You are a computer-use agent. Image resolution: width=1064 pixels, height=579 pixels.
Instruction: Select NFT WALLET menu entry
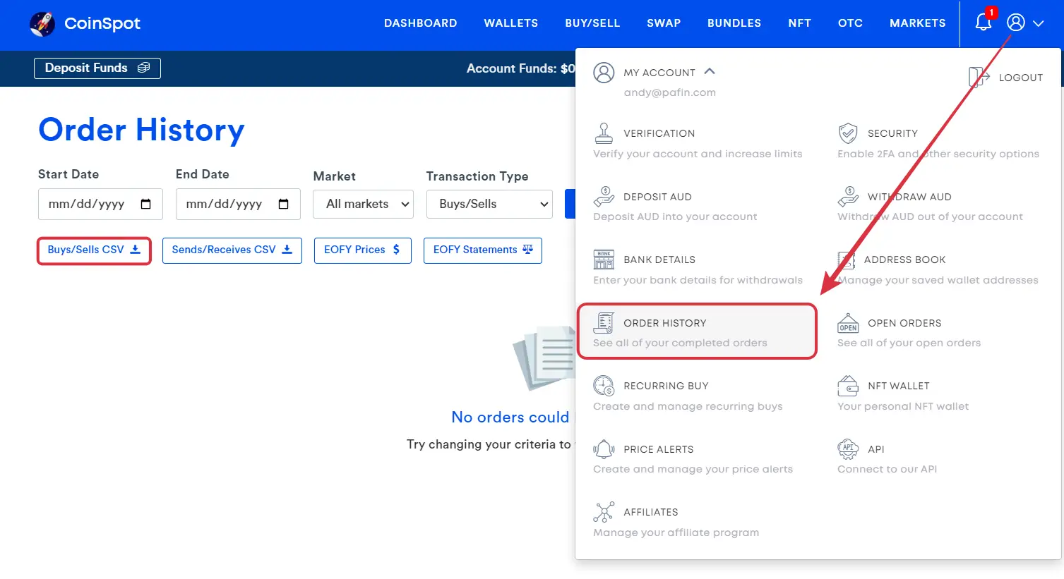point(898,386)
